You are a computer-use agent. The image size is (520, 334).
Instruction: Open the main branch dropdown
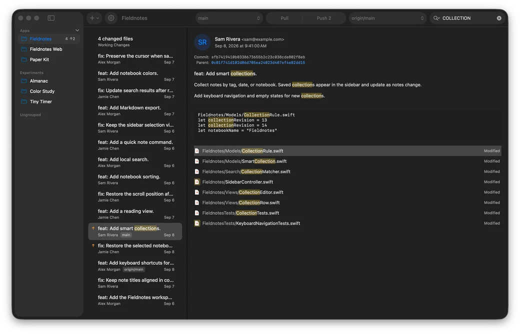click(229, 18)
